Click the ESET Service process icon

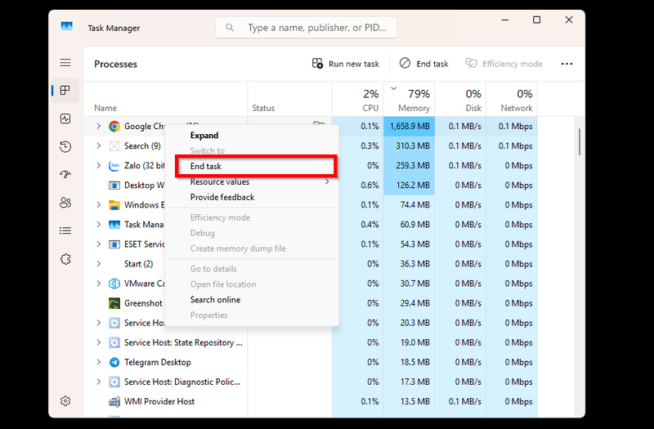pyautogui.click(x=114, y=244)
